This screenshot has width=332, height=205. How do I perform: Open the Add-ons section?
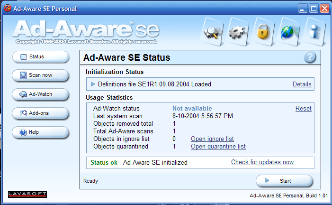[40, 113]
